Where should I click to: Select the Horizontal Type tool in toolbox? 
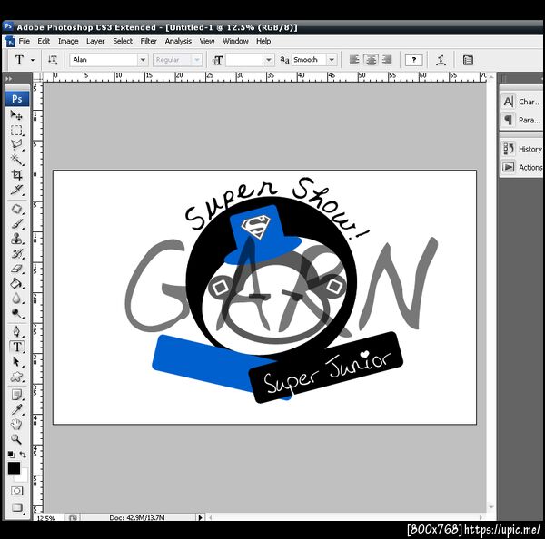point(16,347)
